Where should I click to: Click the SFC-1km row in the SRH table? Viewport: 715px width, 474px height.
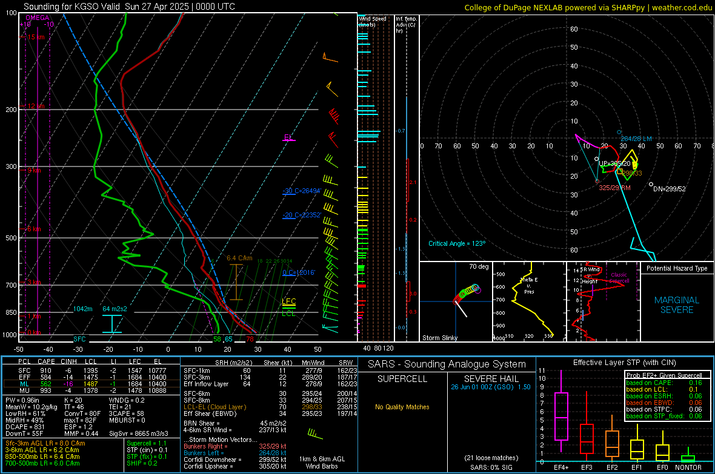[270, 370]
